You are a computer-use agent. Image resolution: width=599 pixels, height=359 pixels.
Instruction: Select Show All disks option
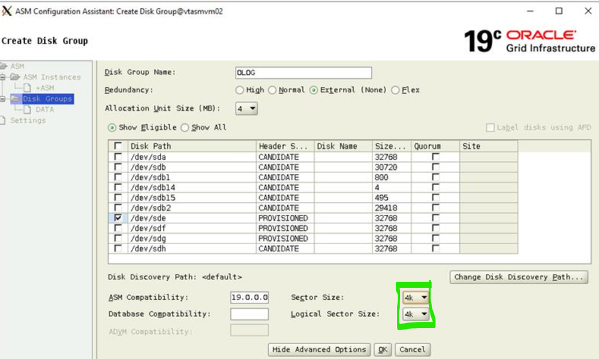click(185, 127)
